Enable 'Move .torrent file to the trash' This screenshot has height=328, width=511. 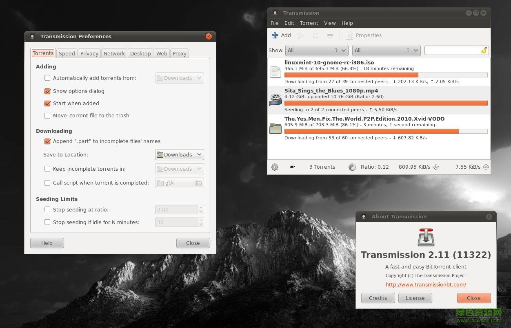tap(47, 116)
